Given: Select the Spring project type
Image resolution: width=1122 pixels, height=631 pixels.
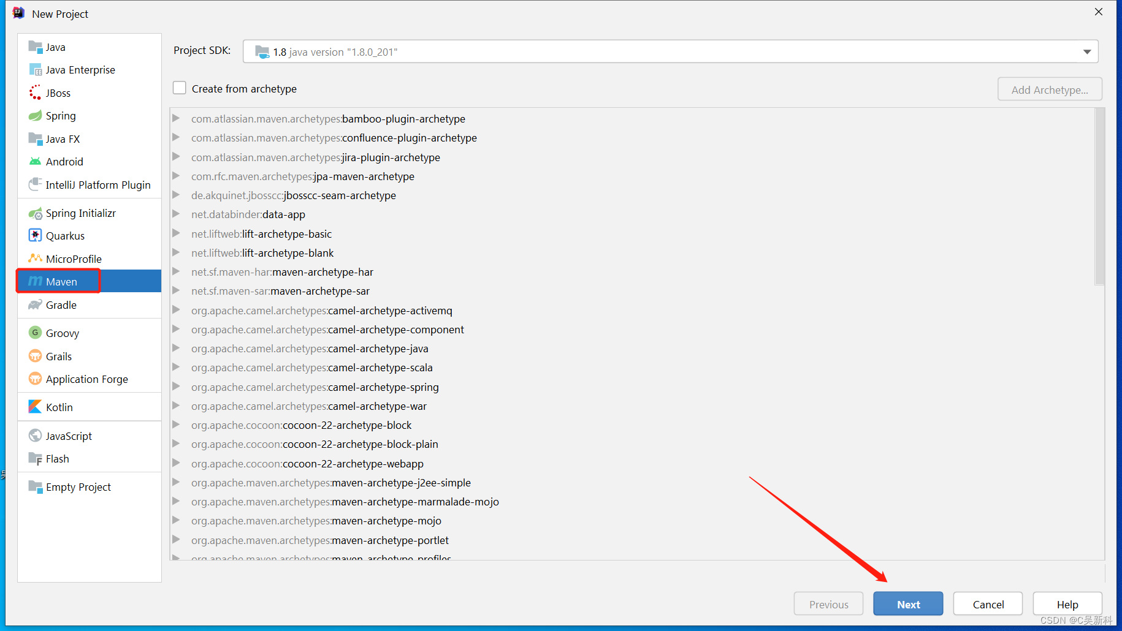Looking at the screenshot, I should pyautogui.click(x=90, y=116).
